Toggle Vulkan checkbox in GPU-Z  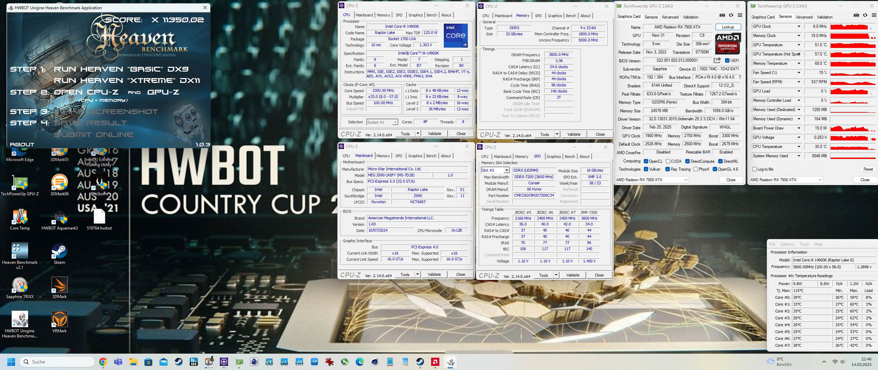point(646,169)
